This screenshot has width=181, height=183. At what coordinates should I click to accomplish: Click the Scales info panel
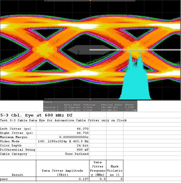click(x=90, y=106)
